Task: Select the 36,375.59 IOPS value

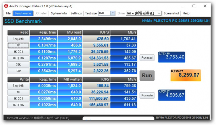Action: coord(96,52)
